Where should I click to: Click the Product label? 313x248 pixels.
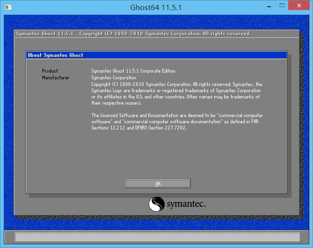50,71
